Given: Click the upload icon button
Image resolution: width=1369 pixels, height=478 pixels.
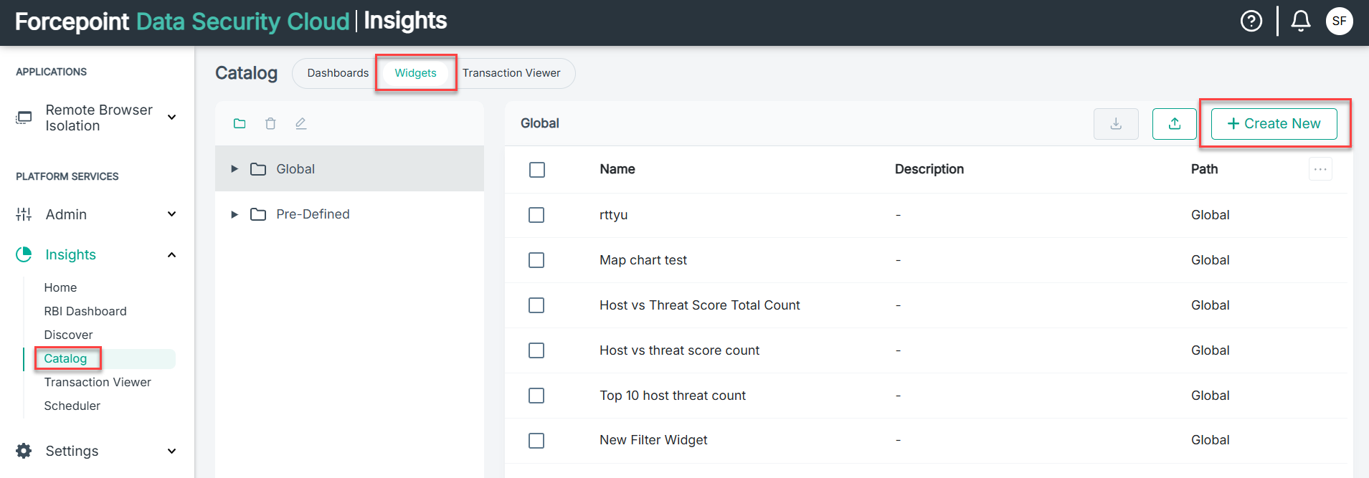Looking at the screenshot, I should tap(1175, 124).
